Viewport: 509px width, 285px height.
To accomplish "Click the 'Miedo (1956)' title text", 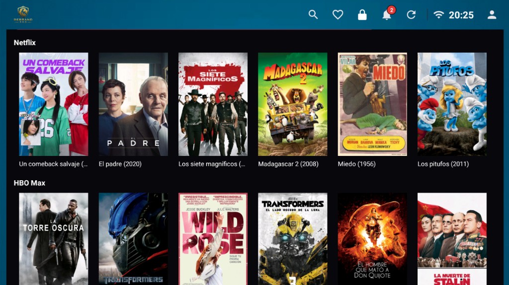I will click(x=357, y=164).
